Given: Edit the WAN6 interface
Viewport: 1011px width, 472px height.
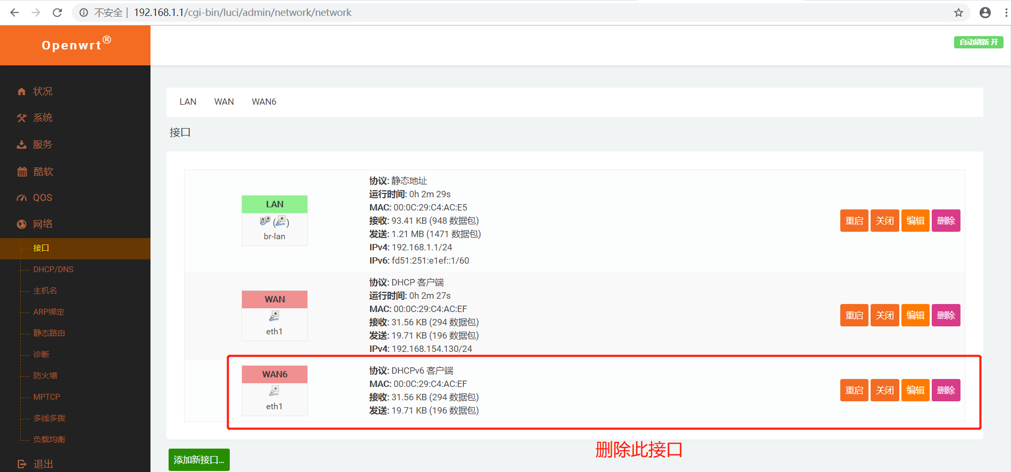Looking at the screenshot, I should point(915,390).
